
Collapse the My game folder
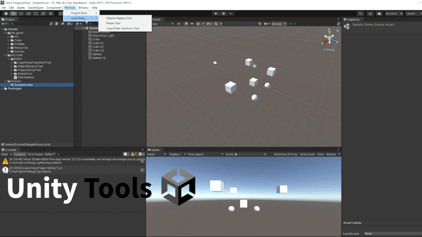(6, 33)
